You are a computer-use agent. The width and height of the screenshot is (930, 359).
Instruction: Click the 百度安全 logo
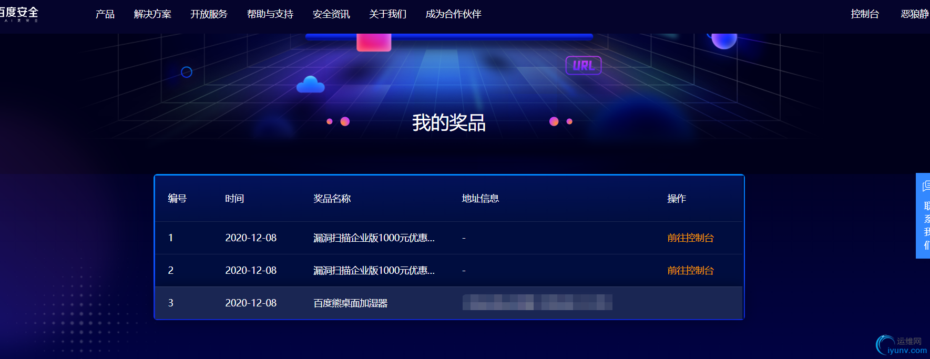coord(19,14)
